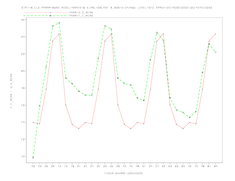Click red O.O_MEAN data point at hour 45
The image size is (235, 181).
(x=131, y=129)
